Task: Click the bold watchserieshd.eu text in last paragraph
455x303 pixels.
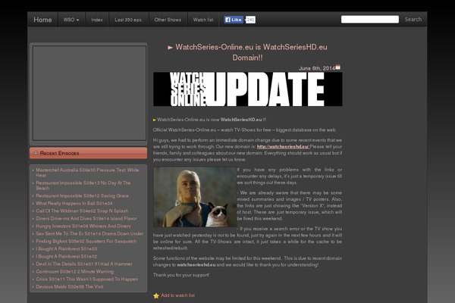Action: (196, 264)
